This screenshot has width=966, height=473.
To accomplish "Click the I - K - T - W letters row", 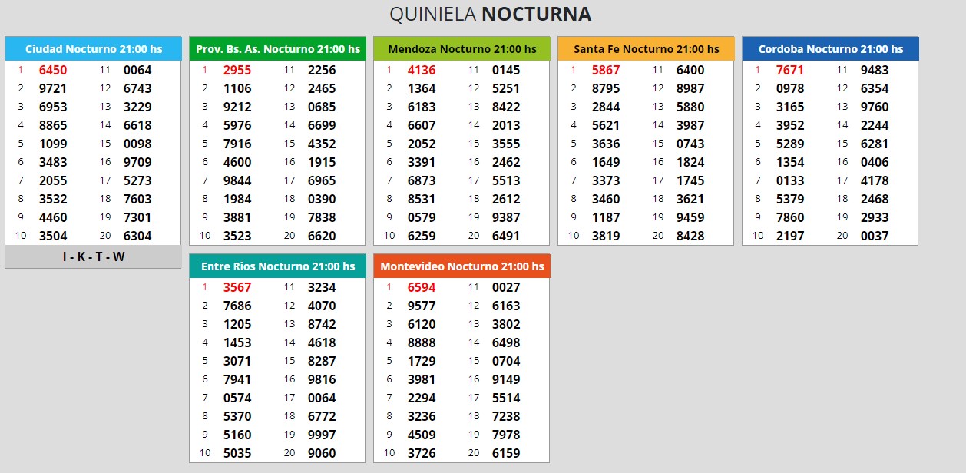I will pyautogui.click(x=94, y=256).
